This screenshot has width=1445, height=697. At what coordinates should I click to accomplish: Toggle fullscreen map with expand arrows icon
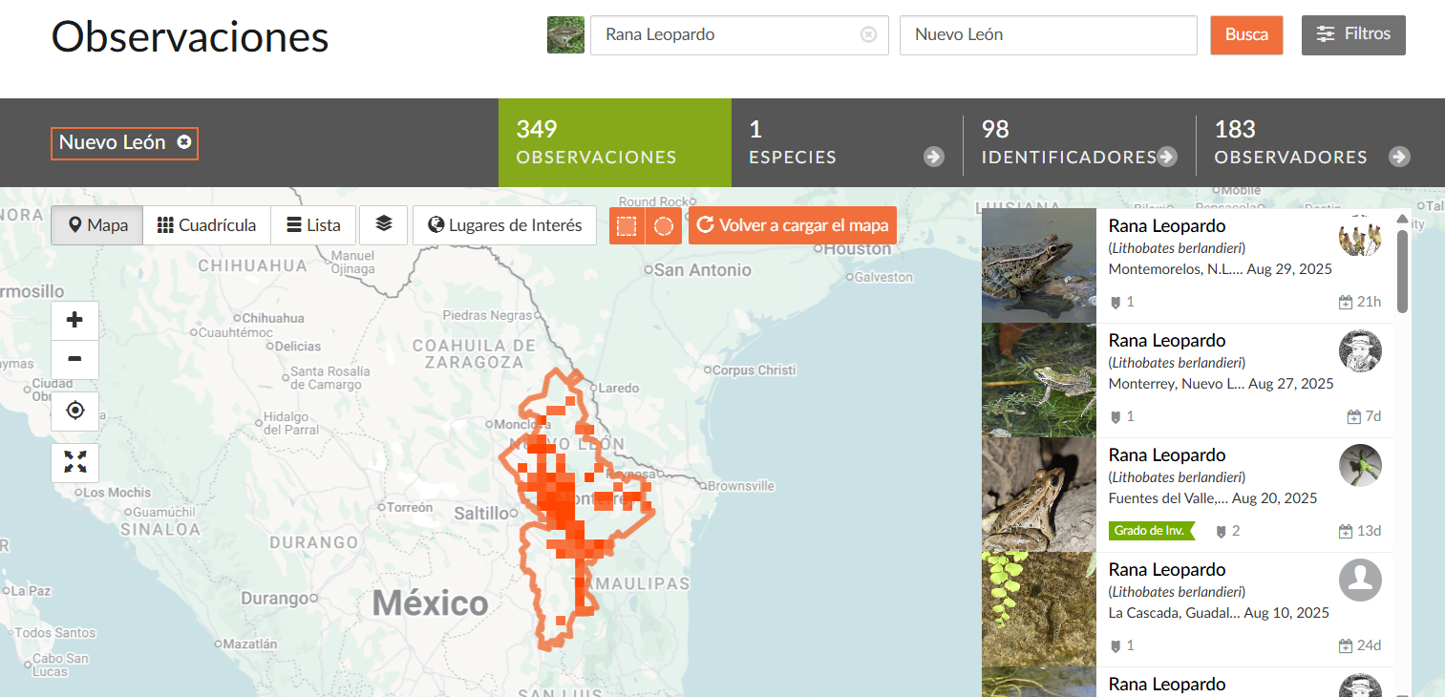tap(74, 463)
